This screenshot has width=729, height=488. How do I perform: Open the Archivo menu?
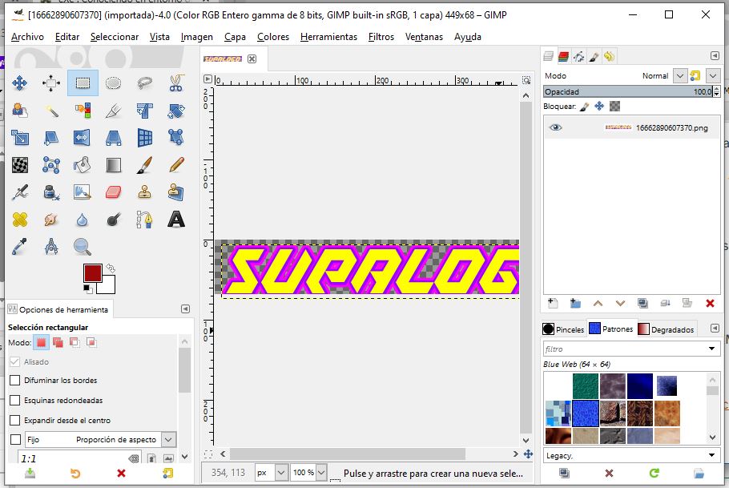coord(27,37)
